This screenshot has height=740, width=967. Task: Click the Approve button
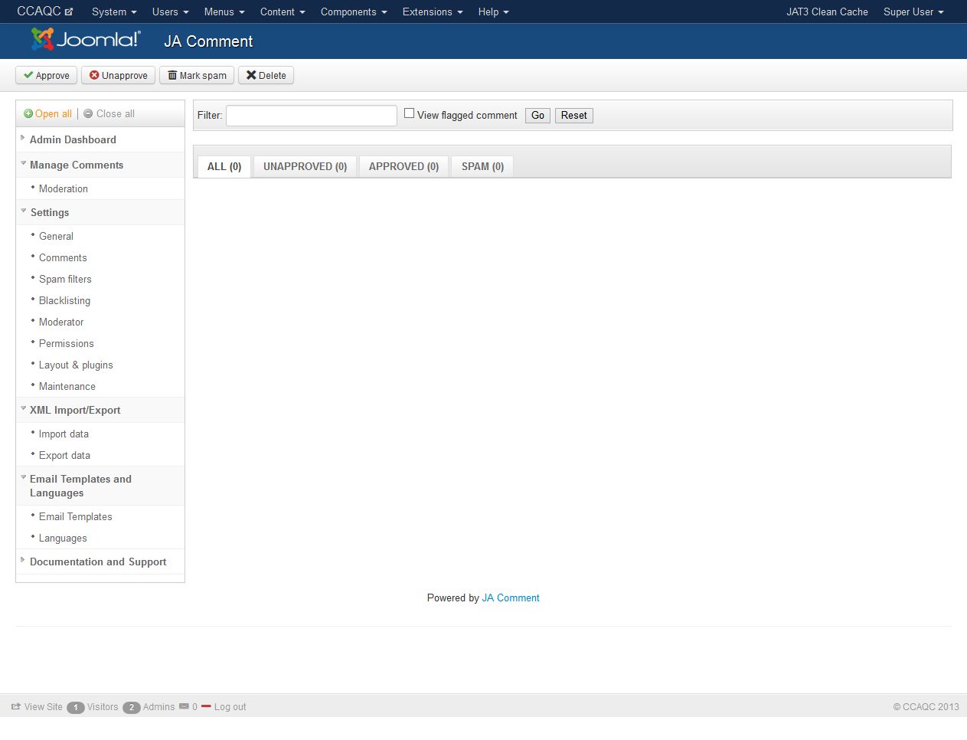point(46,75)
